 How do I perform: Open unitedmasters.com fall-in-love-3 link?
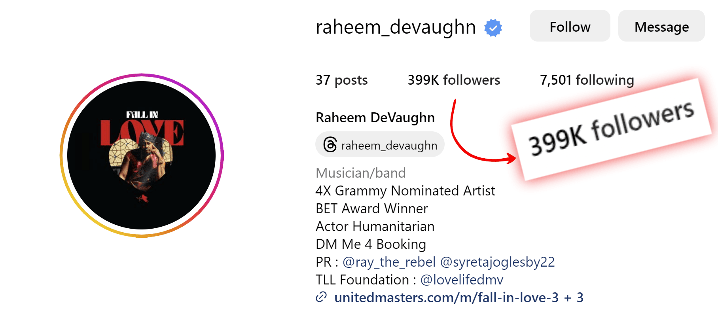click(446, 297)
